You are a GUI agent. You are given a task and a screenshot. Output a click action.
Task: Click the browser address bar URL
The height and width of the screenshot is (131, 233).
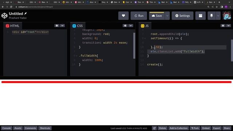(36, 7)
